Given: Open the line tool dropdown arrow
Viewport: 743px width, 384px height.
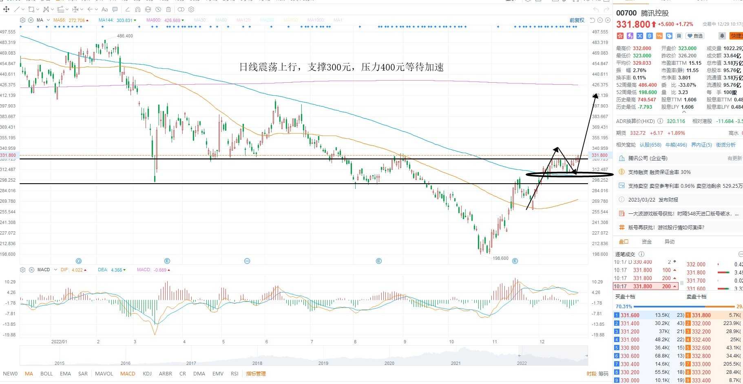Looking at the screenshot, I should click(23, 9).
